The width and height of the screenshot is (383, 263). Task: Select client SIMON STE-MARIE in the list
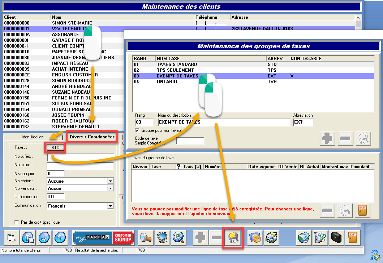tap(179, 23)
